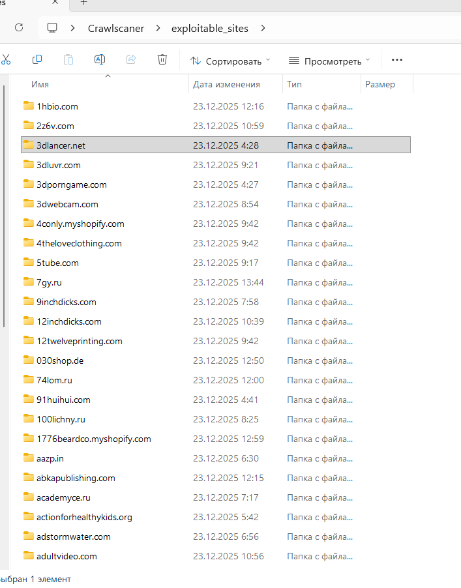This screenshot has width=461, height=588.
Task: Select the 1776beardco.myshopify.com folder name
Action: coord(93,439)
